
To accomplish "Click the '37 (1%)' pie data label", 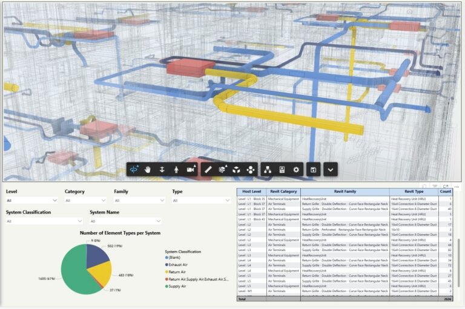I will pyautogui.click(x=115, y=290).
